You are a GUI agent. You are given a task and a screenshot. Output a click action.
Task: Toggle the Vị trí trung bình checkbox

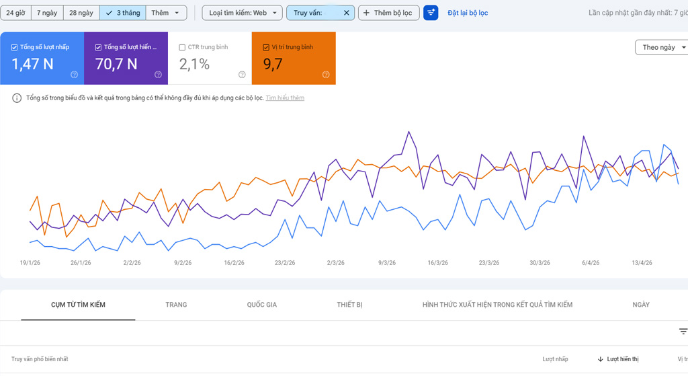[267, 48]
